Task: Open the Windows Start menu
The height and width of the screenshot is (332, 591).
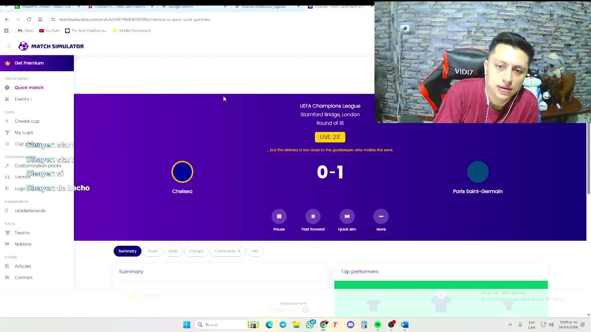Action: (187, 325)
